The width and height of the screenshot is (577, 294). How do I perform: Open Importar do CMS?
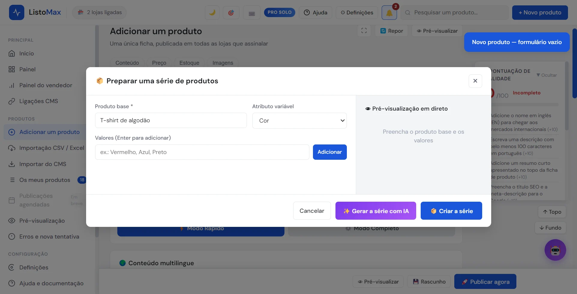point(43,164)
